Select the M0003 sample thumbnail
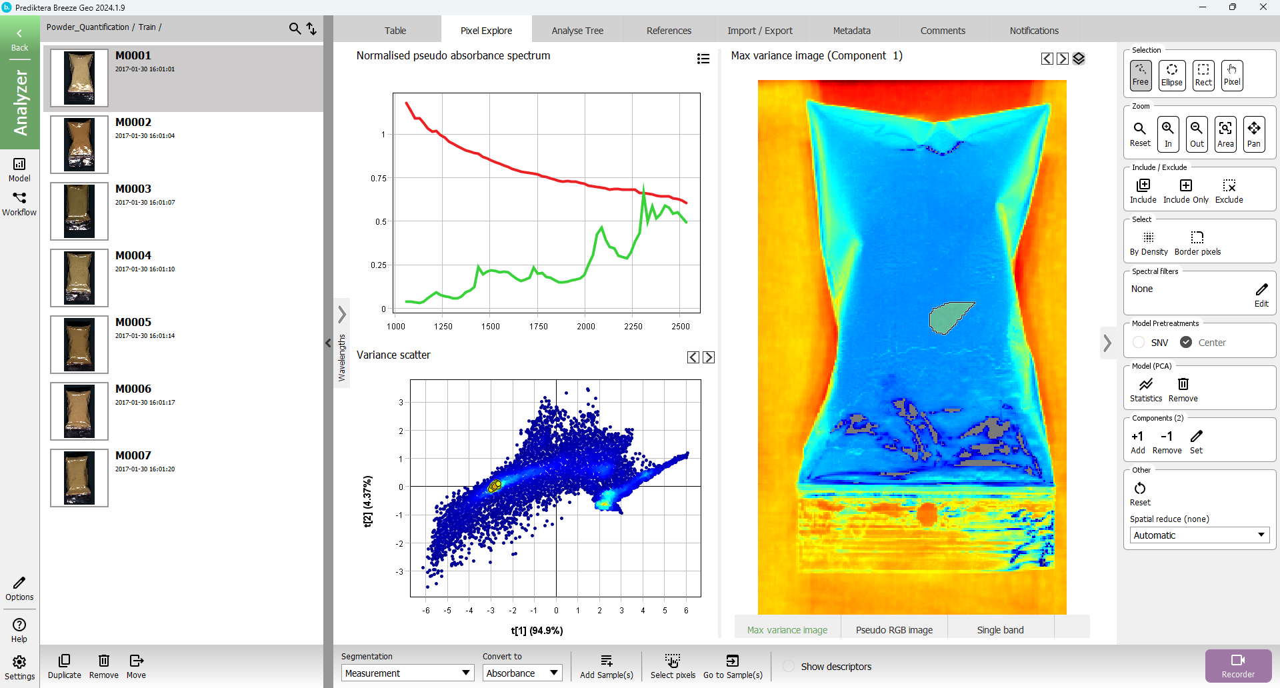Screen dimensions: 1280x688 click(x=79, y=211)
